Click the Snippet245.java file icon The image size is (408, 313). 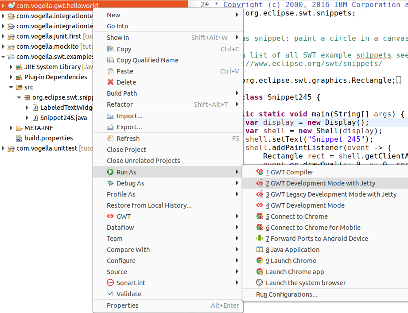[x=35, y=118]
